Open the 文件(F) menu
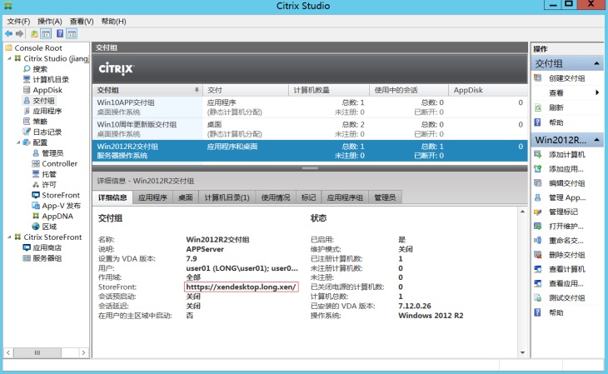 click(x=18, y=22)
